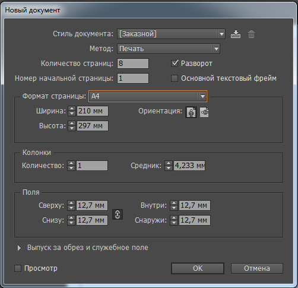Enable the Просмотр preview checkbox

[x=18, y=268]
